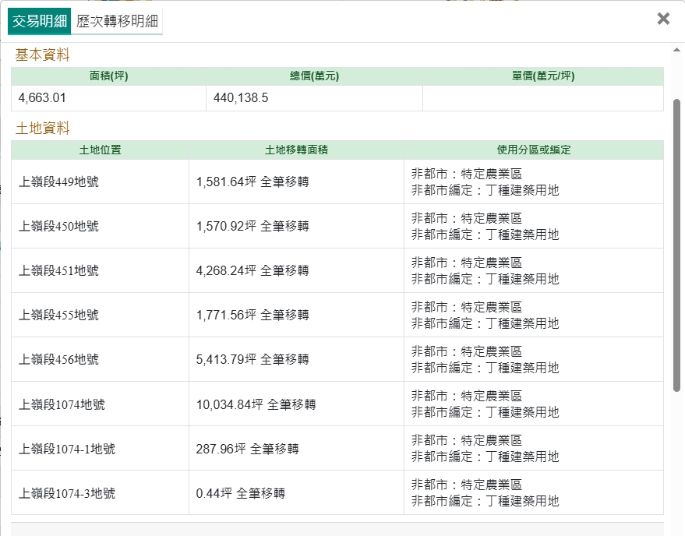The image size is (685, 536).
Task: Click the 使用分區或編定 column header
Action: click(x=534, y=150)
